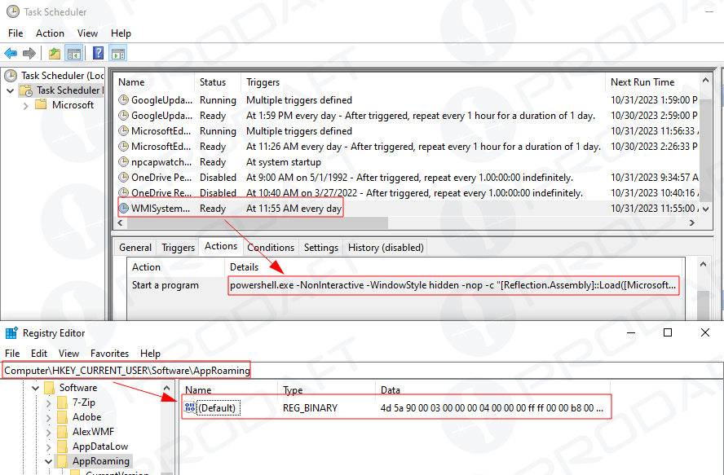
Task: Click the Task Scheduler clock icon in title bar
Action: coord(13,11)
